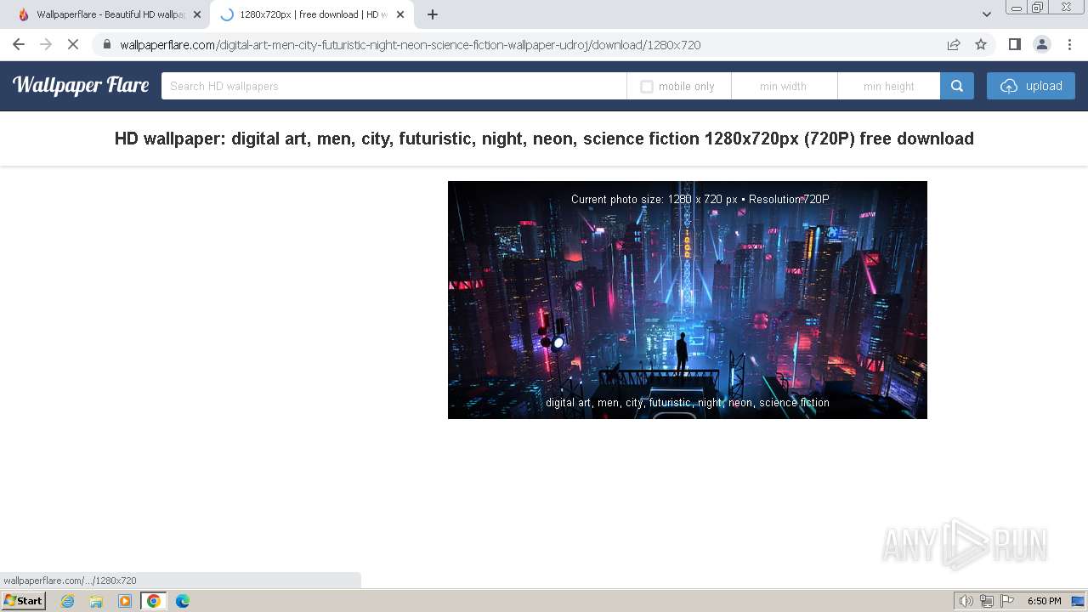Click the volume speaker tray icon
This screenshot has height=612, width=1088.
click(x=966, y=601)
